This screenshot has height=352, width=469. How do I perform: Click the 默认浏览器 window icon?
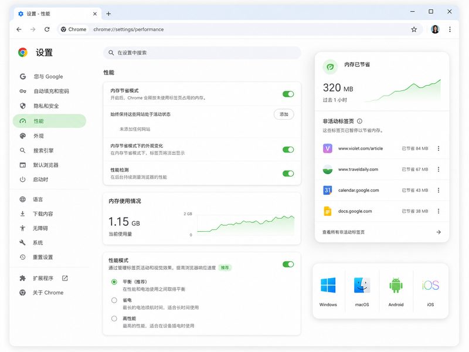[23, 165]
